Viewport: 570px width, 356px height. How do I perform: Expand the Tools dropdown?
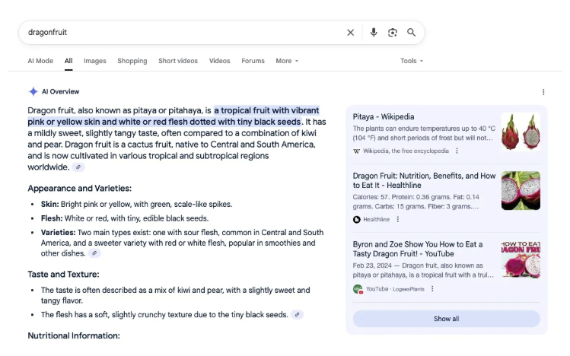pyautogui.click(x=412, y=61)
